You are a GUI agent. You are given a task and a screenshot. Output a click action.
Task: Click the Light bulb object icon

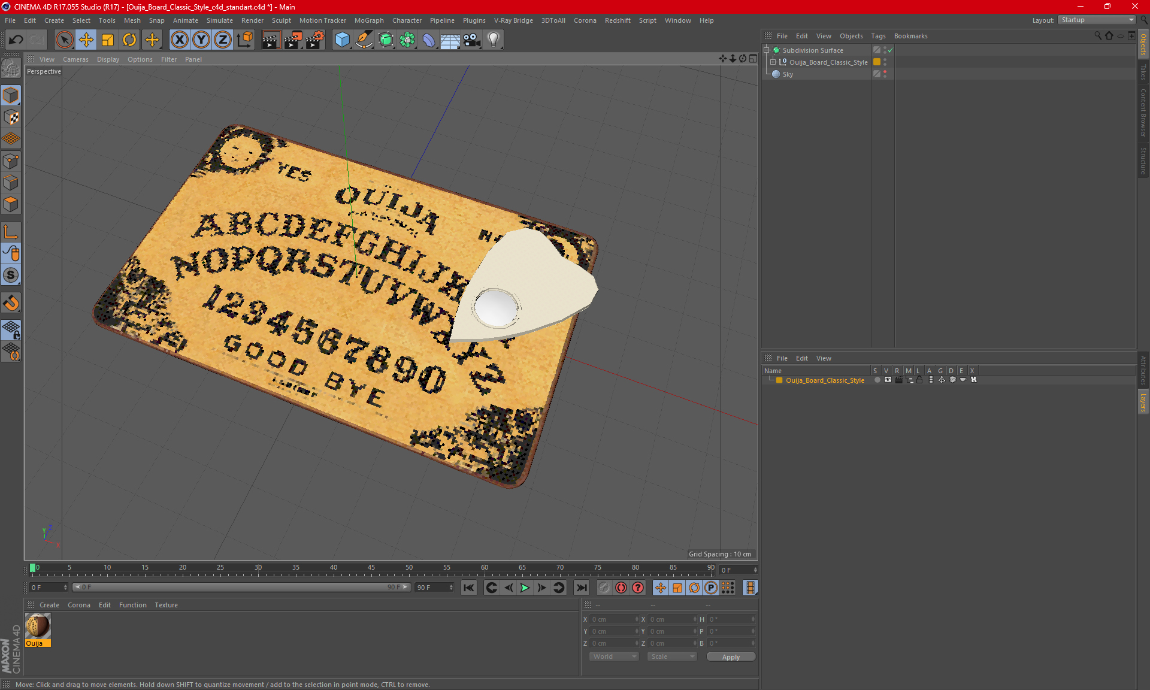pos(493,40)
